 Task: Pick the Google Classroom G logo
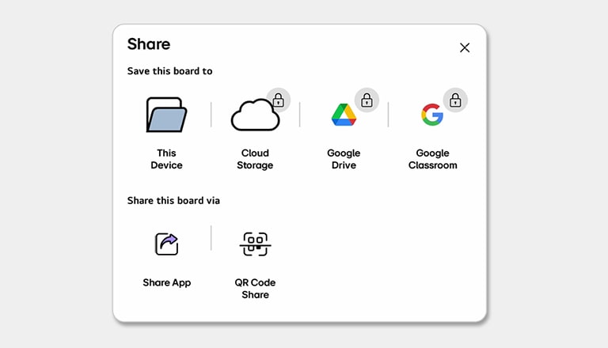click(x=431, y=115)
